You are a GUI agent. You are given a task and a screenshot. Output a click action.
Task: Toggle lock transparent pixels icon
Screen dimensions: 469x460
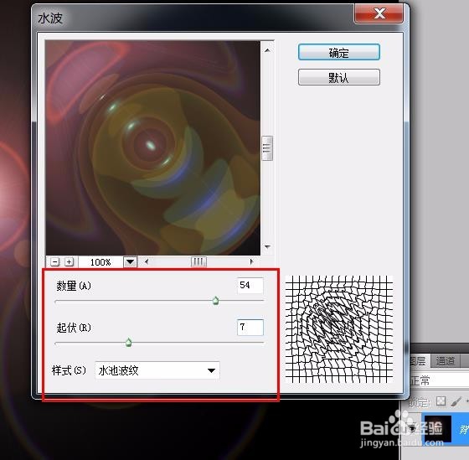[441, 401]
